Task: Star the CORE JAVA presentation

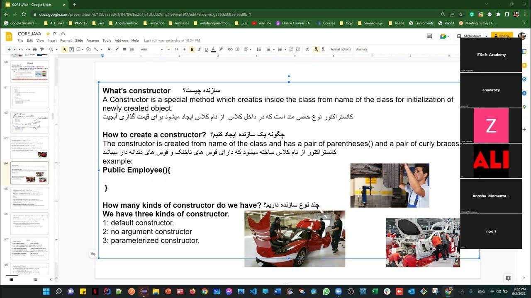Action: (x=48, y=34)
